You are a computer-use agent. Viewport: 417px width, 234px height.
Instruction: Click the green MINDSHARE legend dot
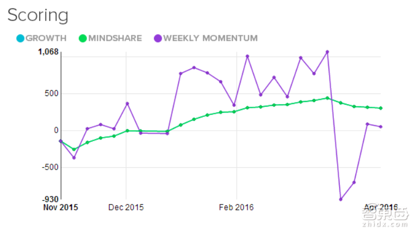point(82,38)
